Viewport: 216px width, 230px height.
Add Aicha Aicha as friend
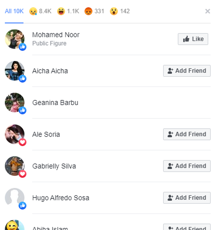[187, 71]
